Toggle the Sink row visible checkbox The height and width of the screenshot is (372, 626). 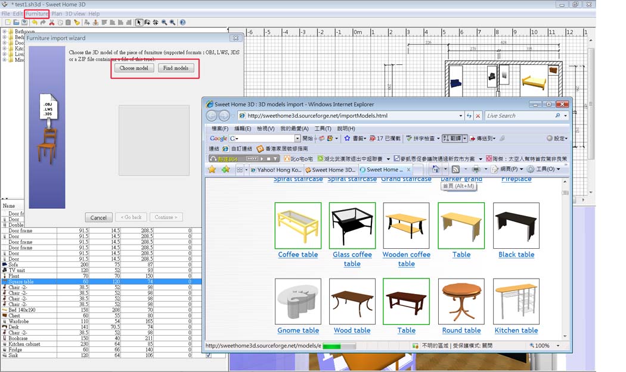209,355
